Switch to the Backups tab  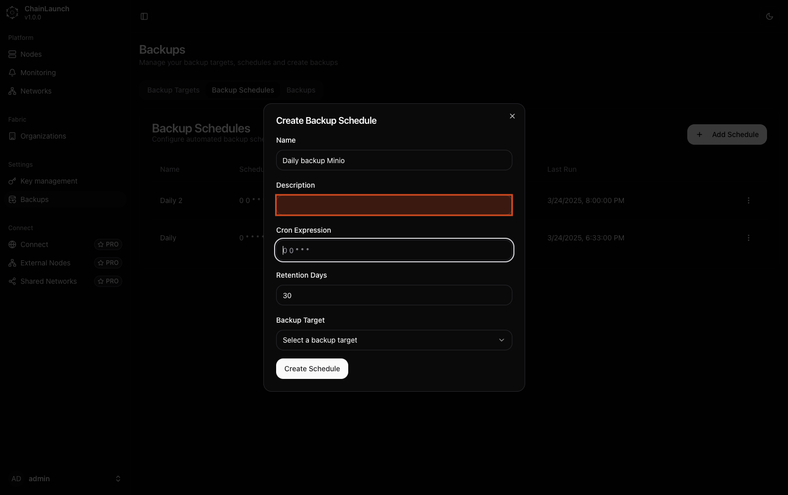(301, 90)
